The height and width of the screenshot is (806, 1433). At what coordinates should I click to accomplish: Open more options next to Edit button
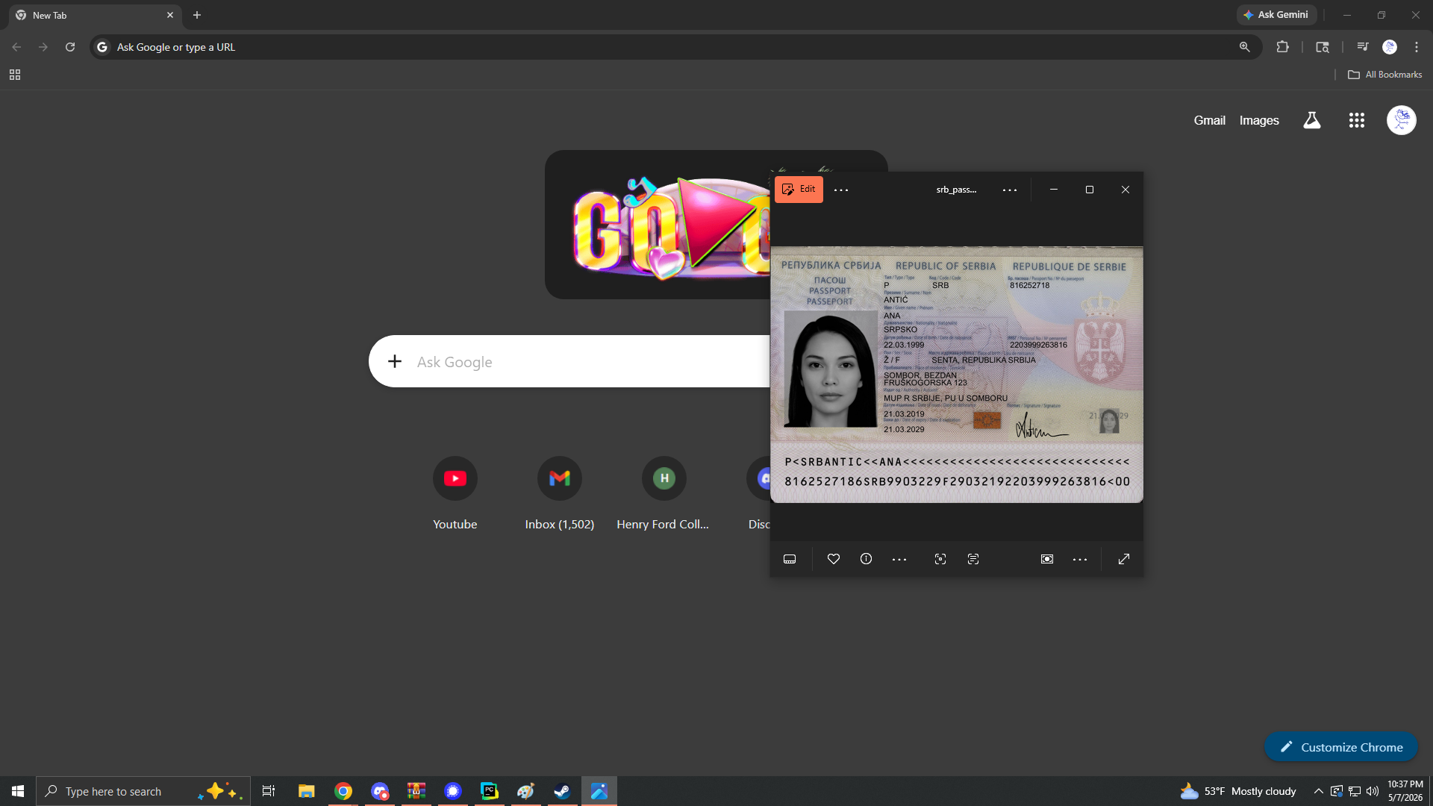pyautogui.click(x=841, y=190)
